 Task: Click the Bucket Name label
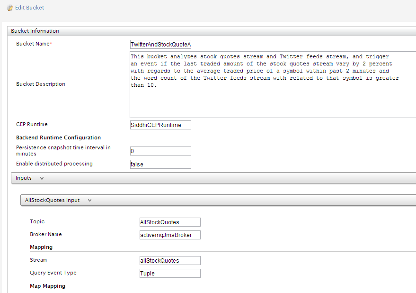pos(34,44)
